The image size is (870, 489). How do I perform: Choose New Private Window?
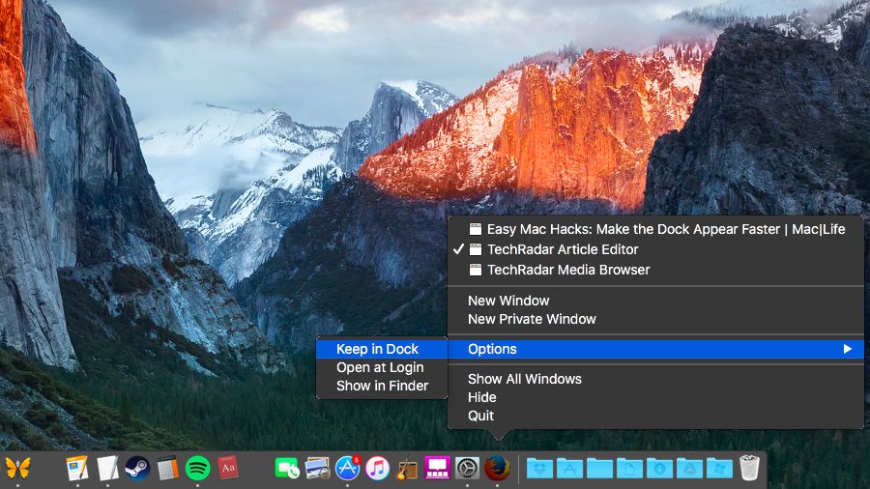[655, 319]
